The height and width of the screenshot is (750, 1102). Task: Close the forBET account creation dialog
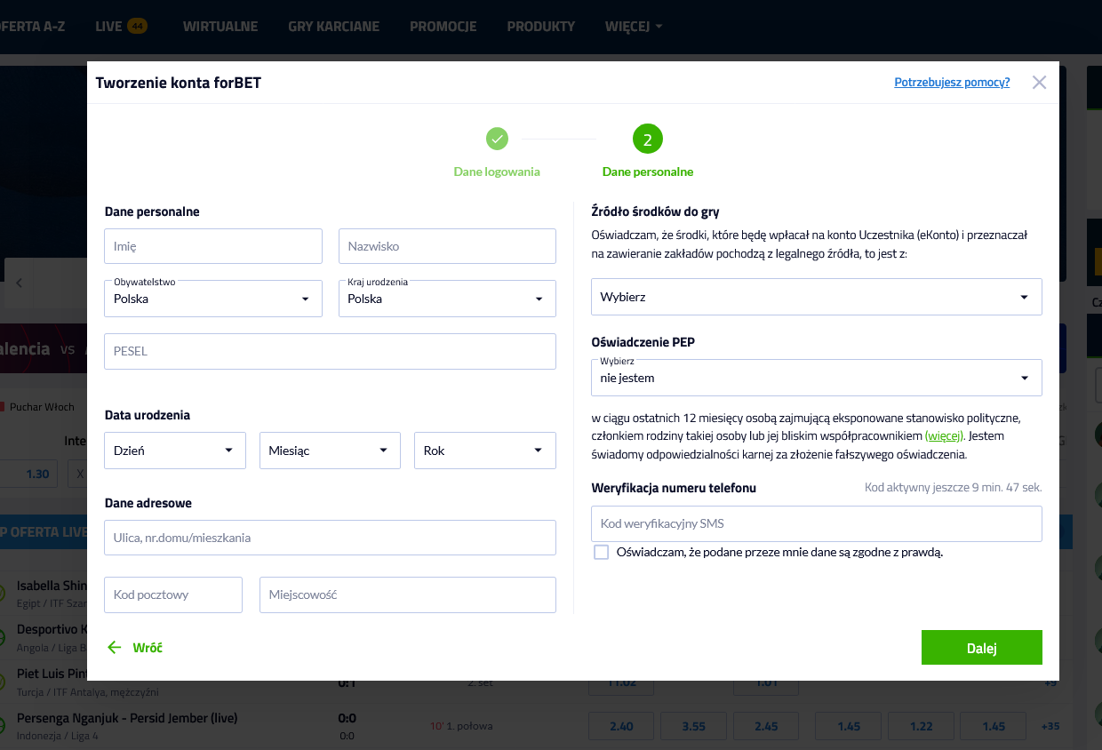tap(1039, 83)
